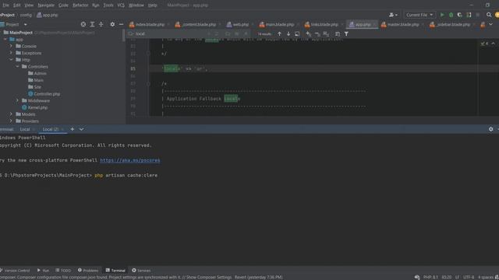Go to next search occurrence arrow
The image size is (499, 280).
click(x=288, y=33)
